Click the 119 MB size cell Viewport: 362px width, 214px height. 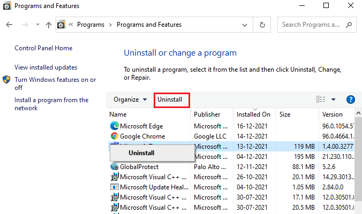pos(304,147)
